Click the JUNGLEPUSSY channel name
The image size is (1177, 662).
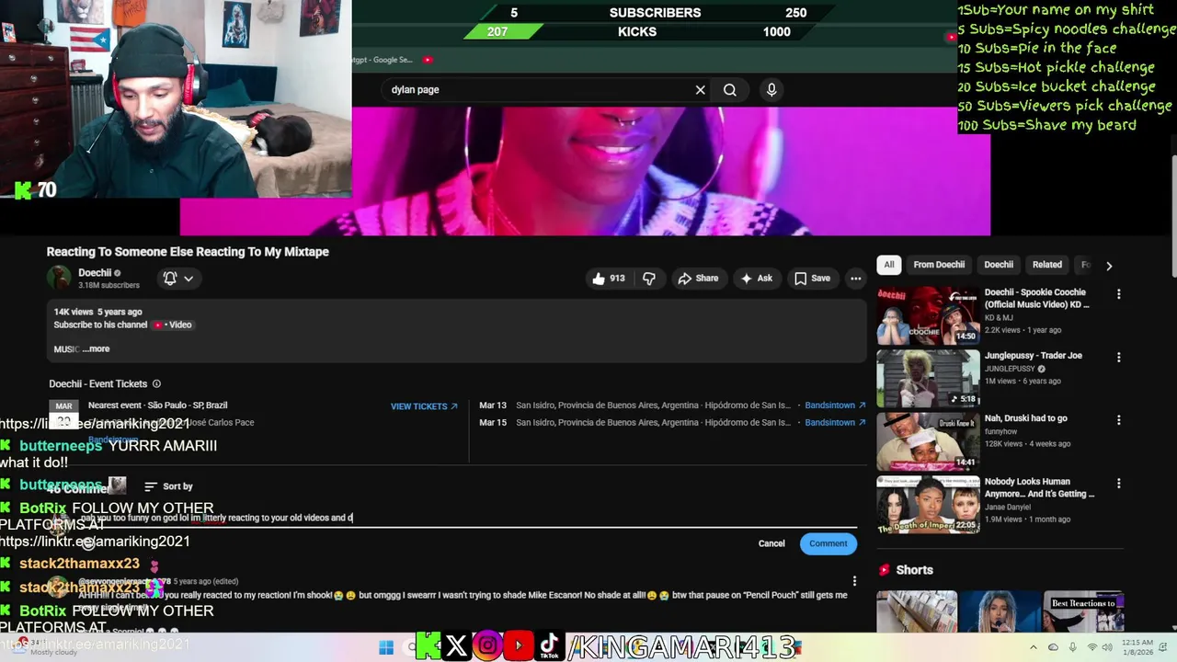click(x=1010, y=369)
